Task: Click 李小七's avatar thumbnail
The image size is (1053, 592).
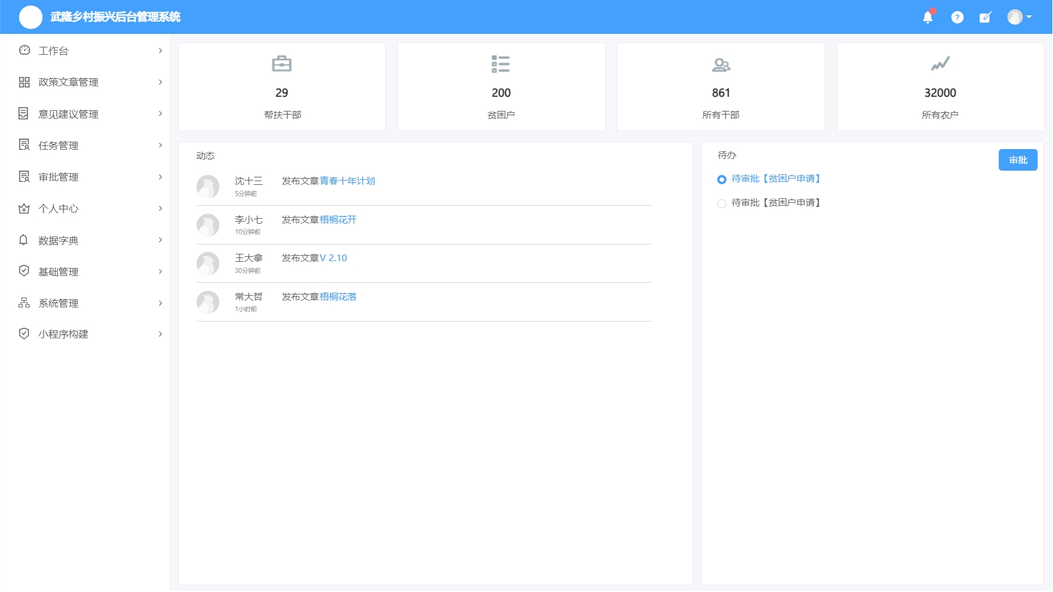Action: pyautogui.click(x=208, y=225)
